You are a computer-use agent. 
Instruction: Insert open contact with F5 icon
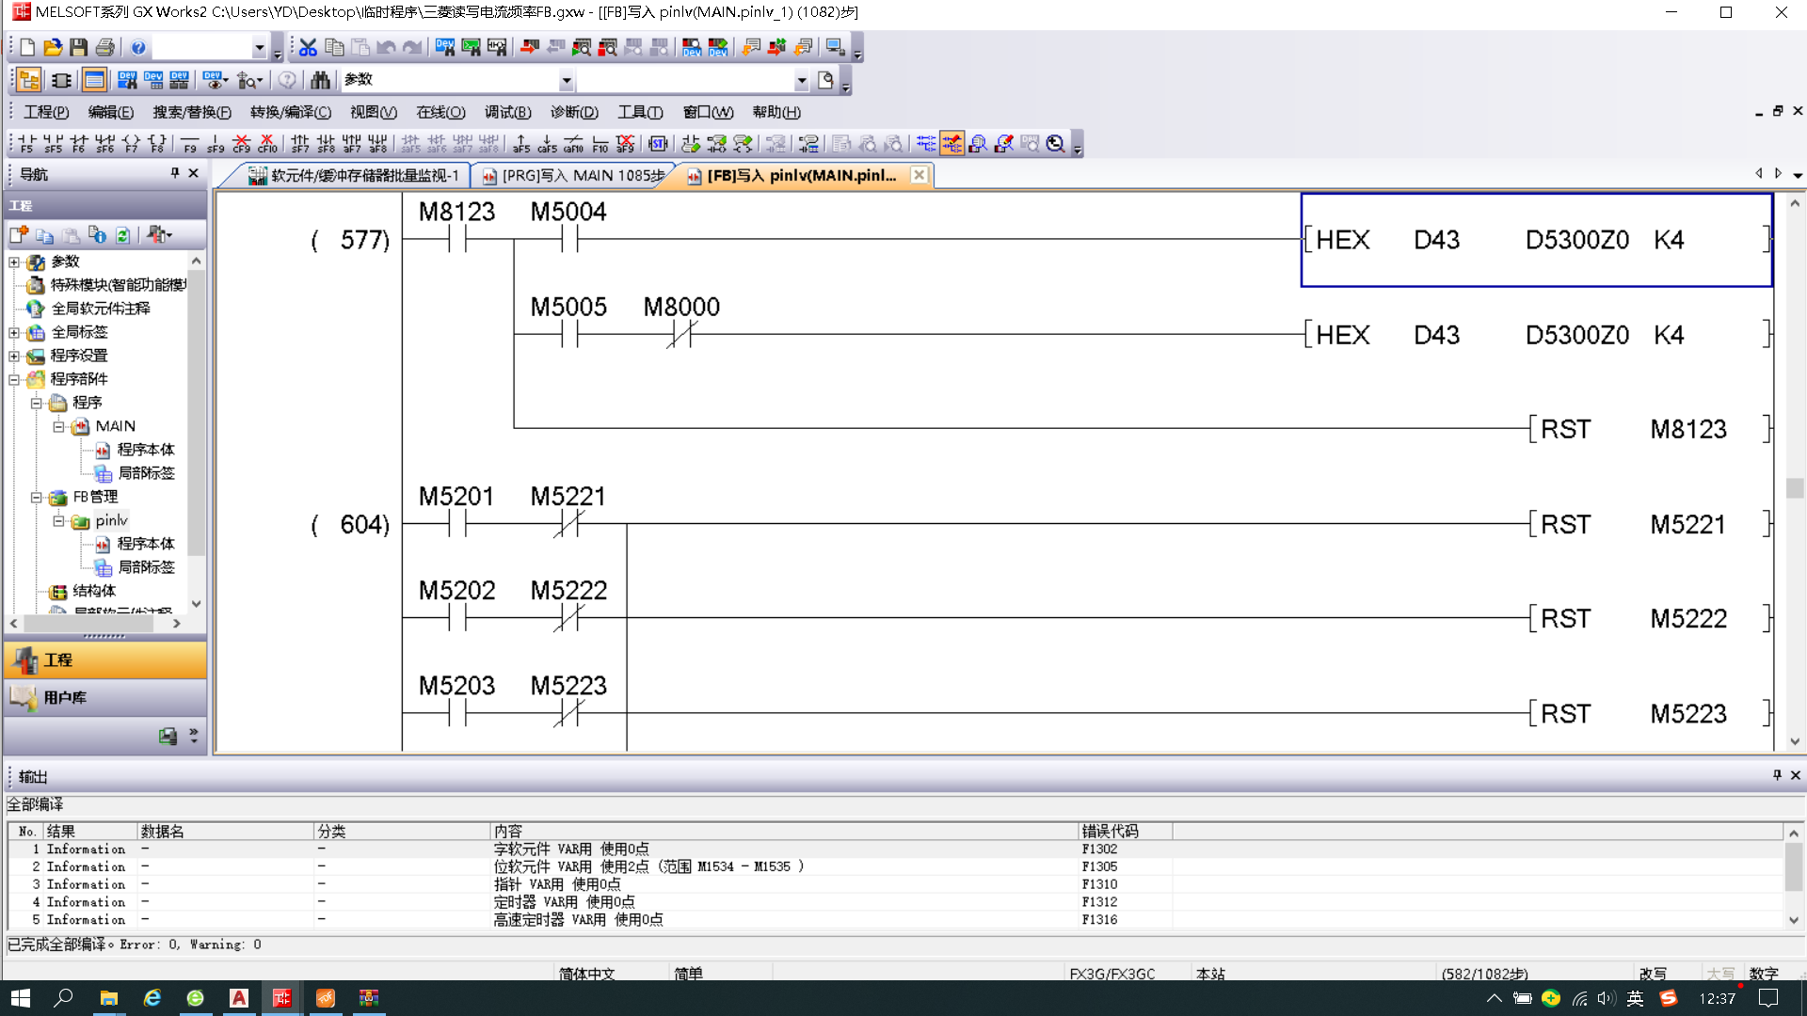click(26, 143)
